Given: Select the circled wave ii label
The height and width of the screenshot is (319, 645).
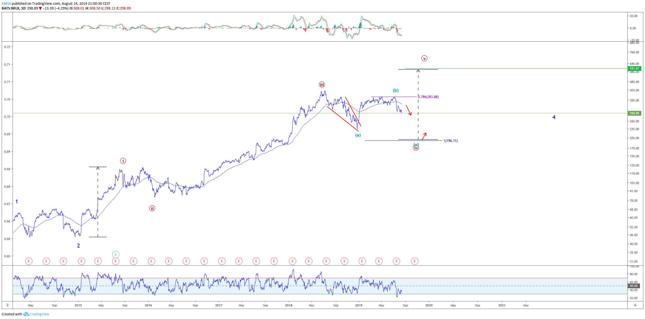Looking at the screenshot, I should click(x=152, y=208).
